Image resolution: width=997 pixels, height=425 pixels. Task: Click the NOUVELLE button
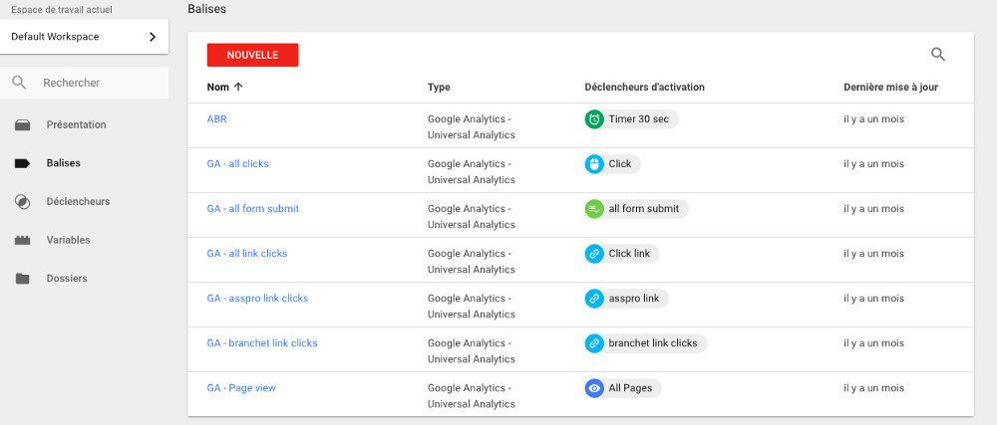pyautogui.click(x=252, y=55)
